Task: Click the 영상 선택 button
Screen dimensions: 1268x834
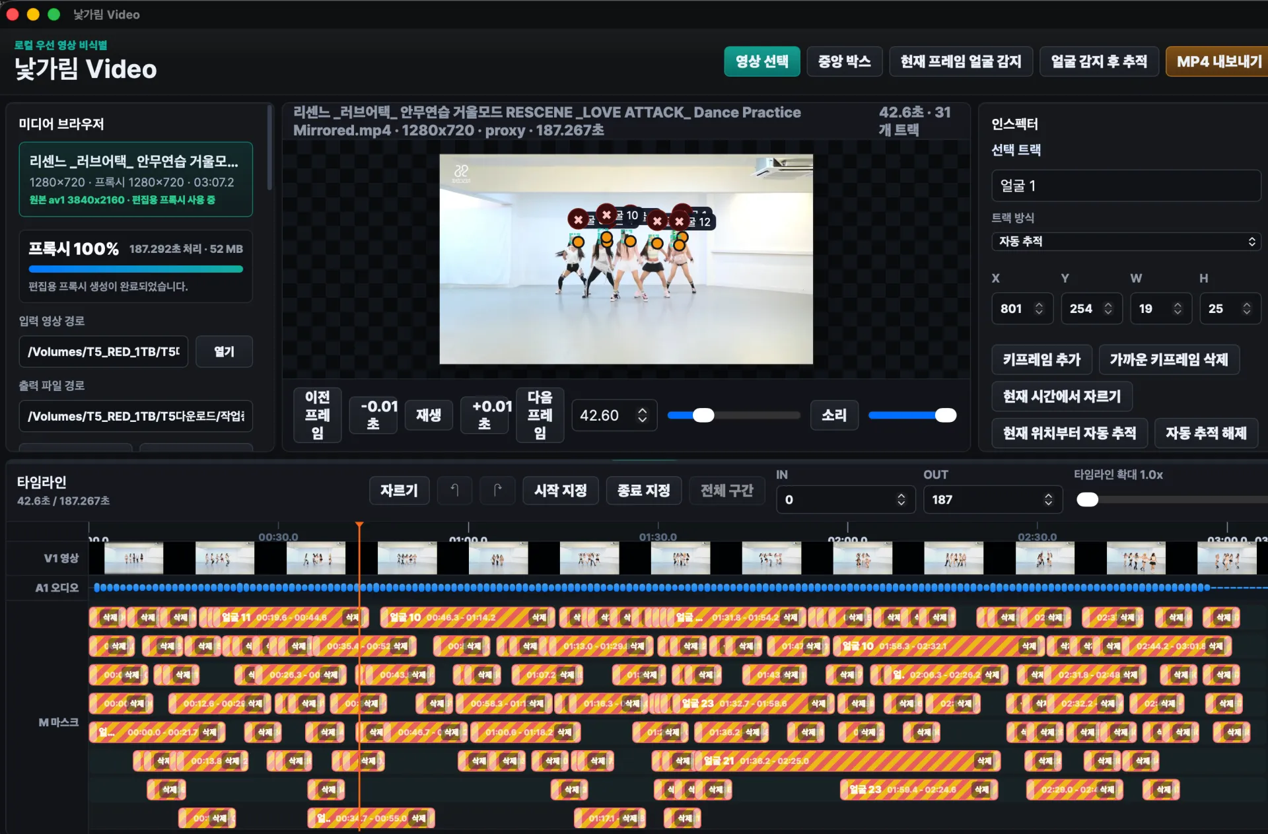Action: click(762, 61)
